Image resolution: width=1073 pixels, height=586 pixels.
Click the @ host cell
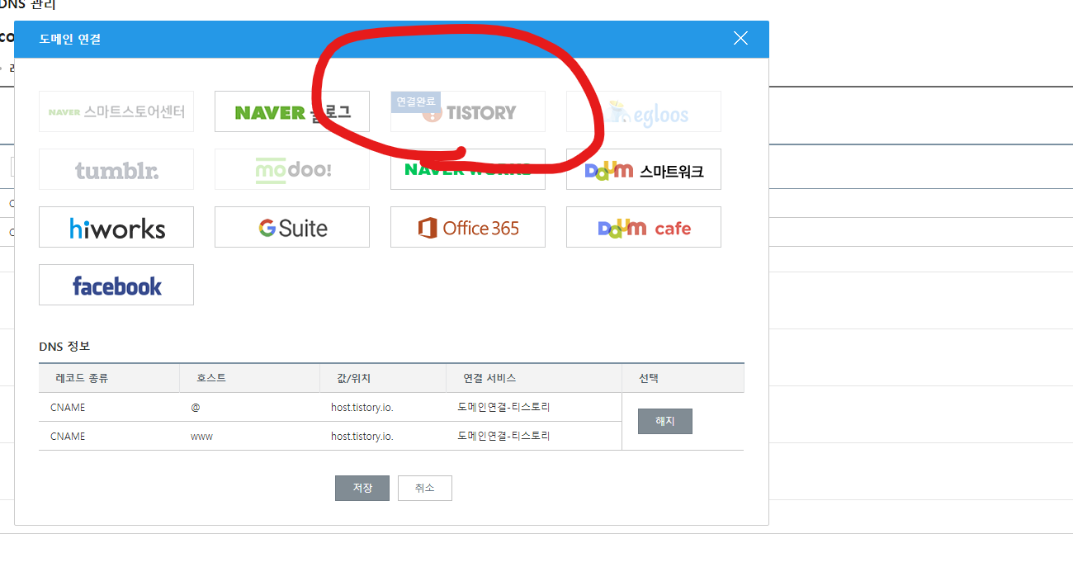pos(196,408)
